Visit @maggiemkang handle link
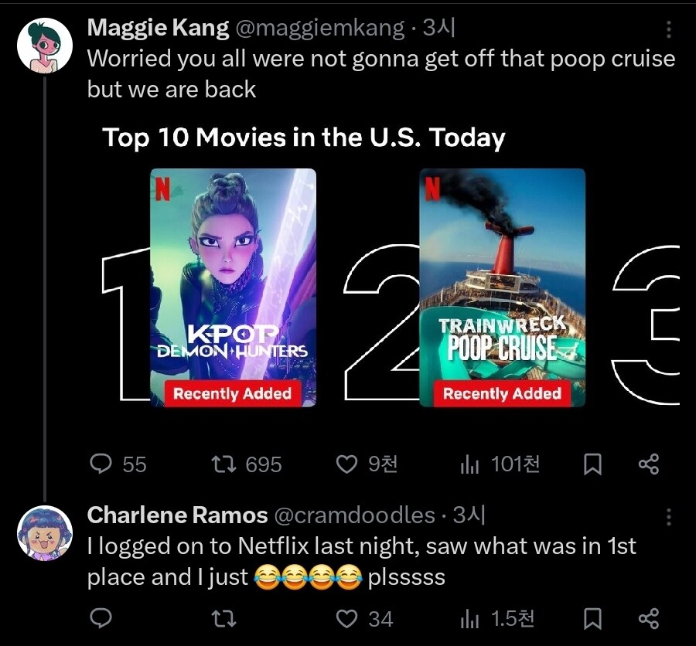This screenshot has height=646, width=696. (319, 29)
